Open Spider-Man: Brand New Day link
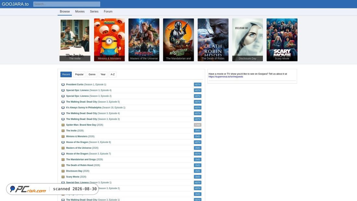Image resolution: width=357 pixels, height=201 pixels. (84, 125)
